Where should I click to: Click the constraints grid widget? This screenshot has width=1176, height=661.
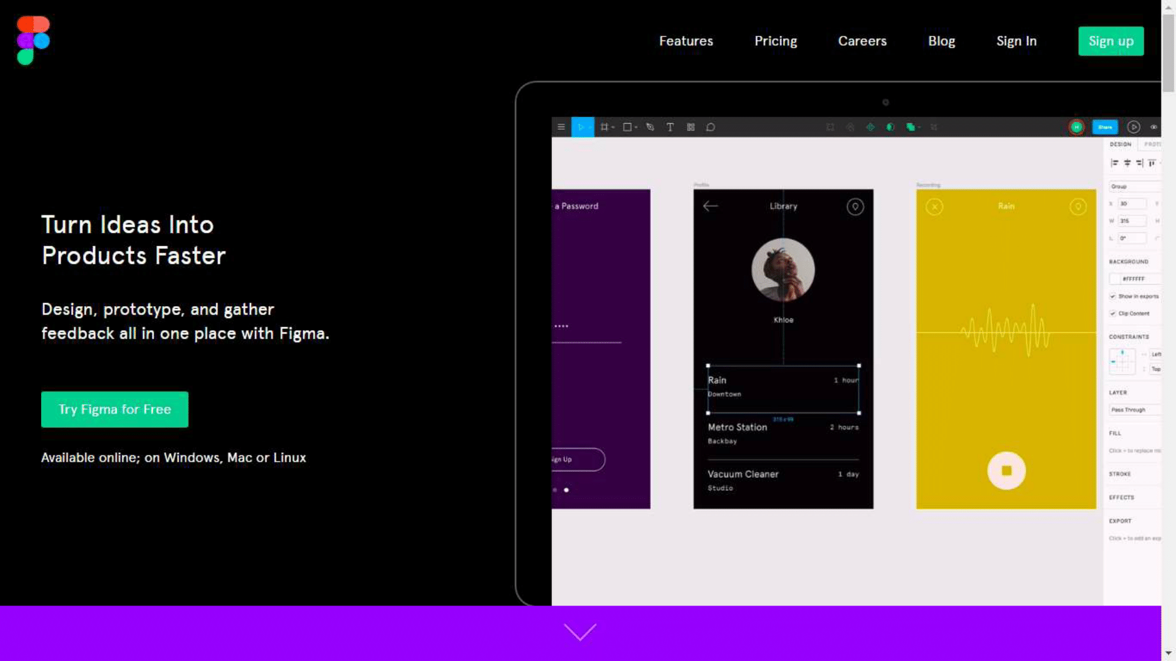tap(1122, 361)
